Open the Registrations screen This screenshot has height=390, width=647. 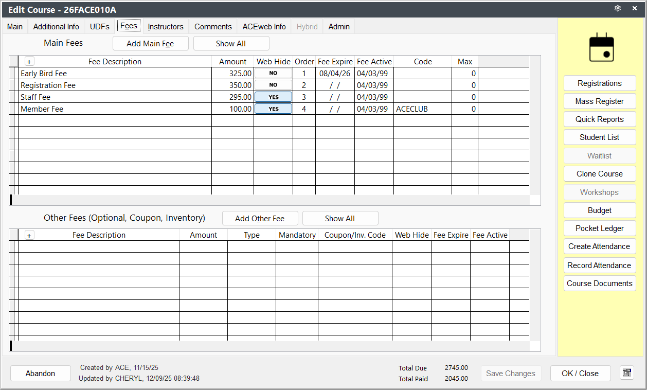click(x=600, y=83)
